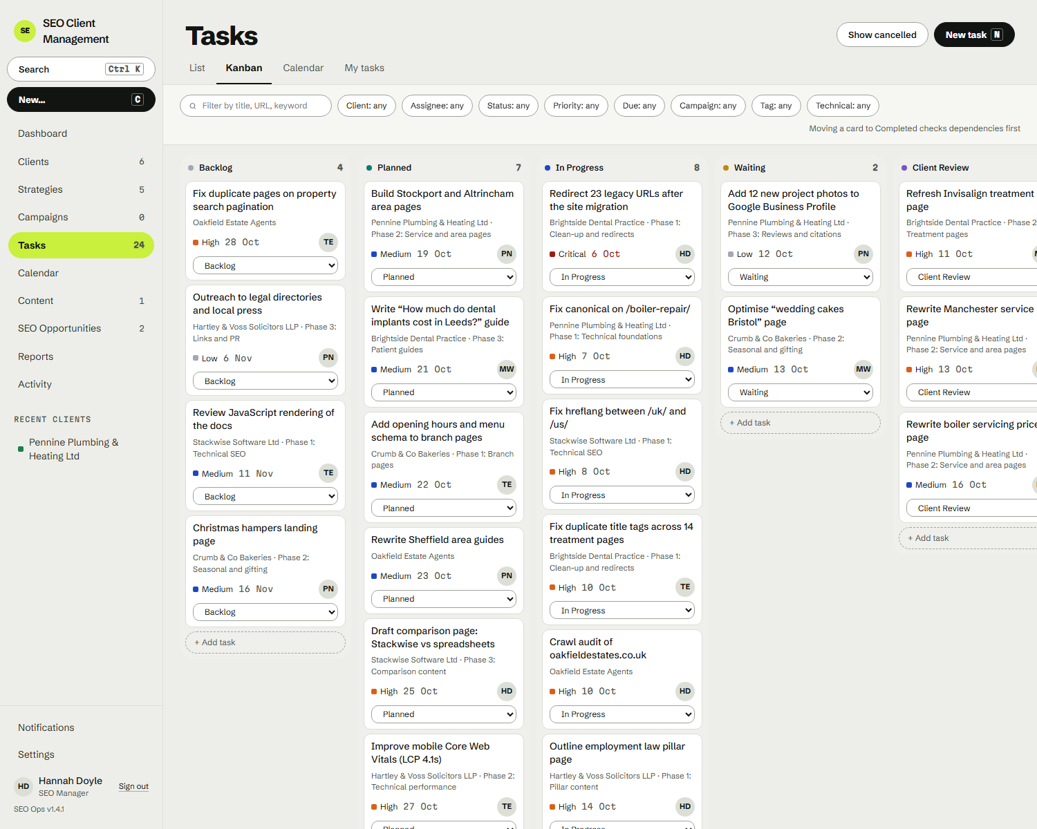Open the Priority: any filter
This screenshot has height=829, width=1037.
576,106
